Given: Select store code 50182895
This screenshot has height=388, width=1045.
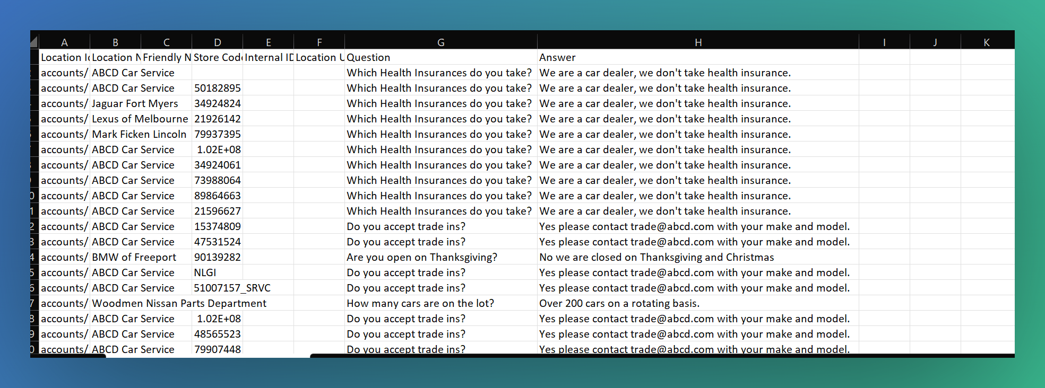Looking at the screenshot, I should click(x=217, y=88).
